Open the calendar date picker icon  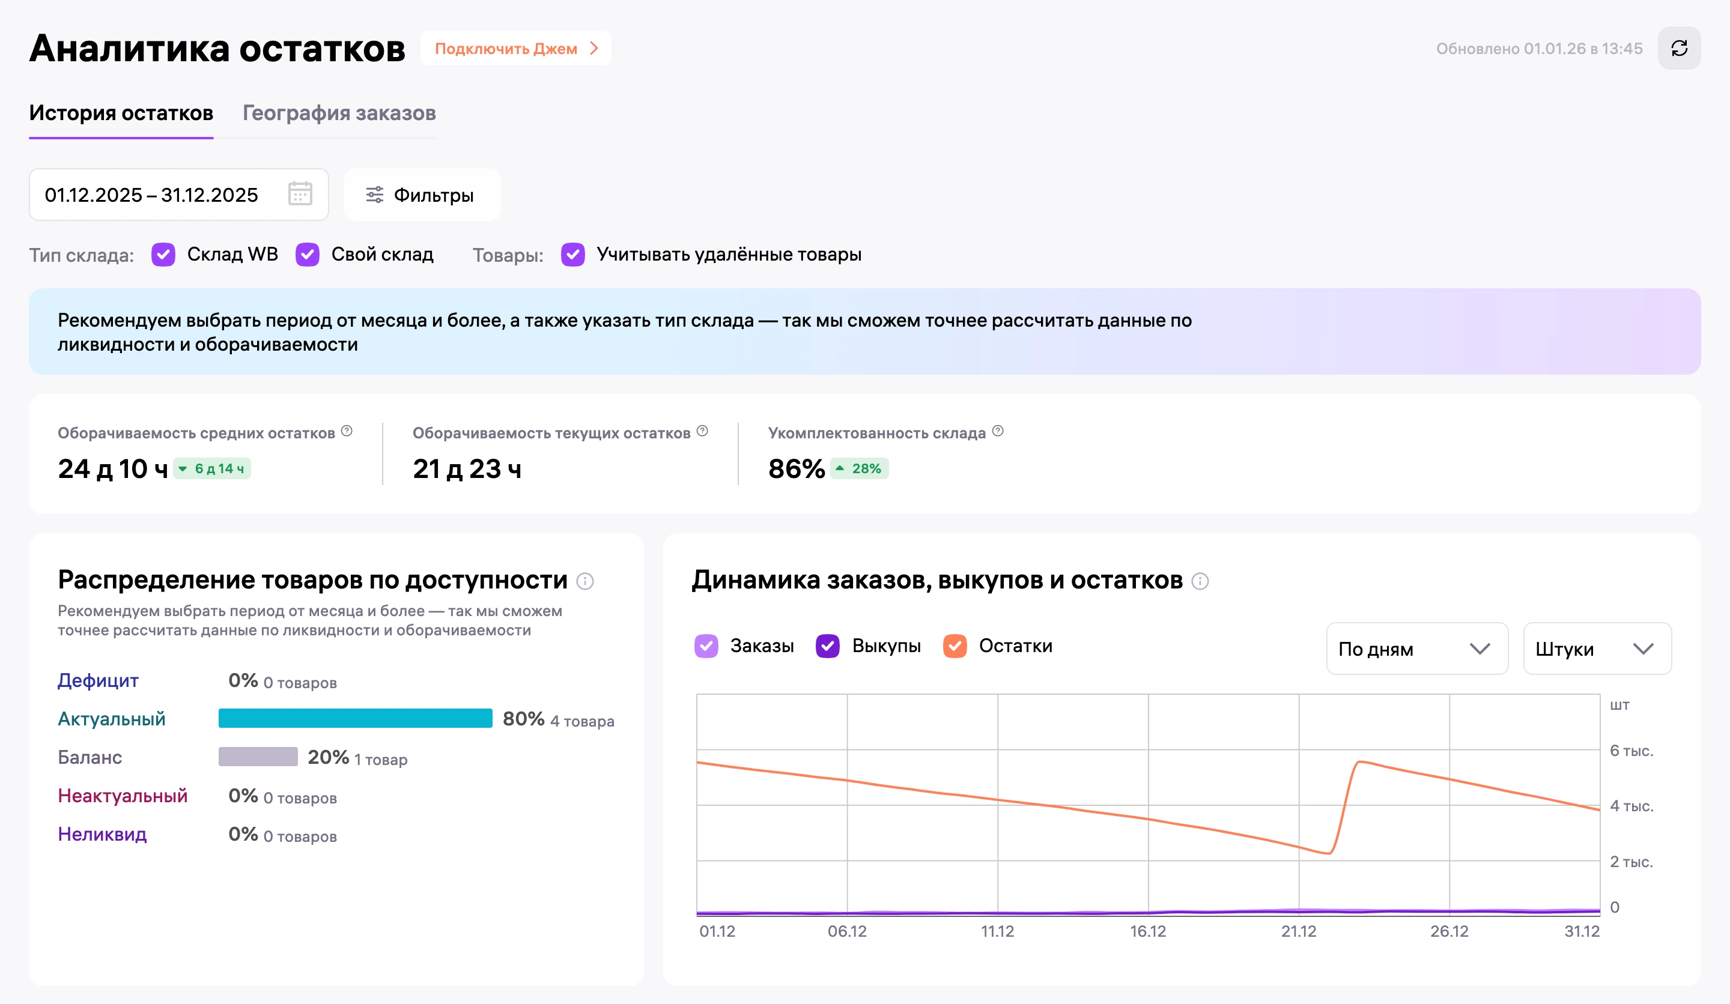(300, 194)
